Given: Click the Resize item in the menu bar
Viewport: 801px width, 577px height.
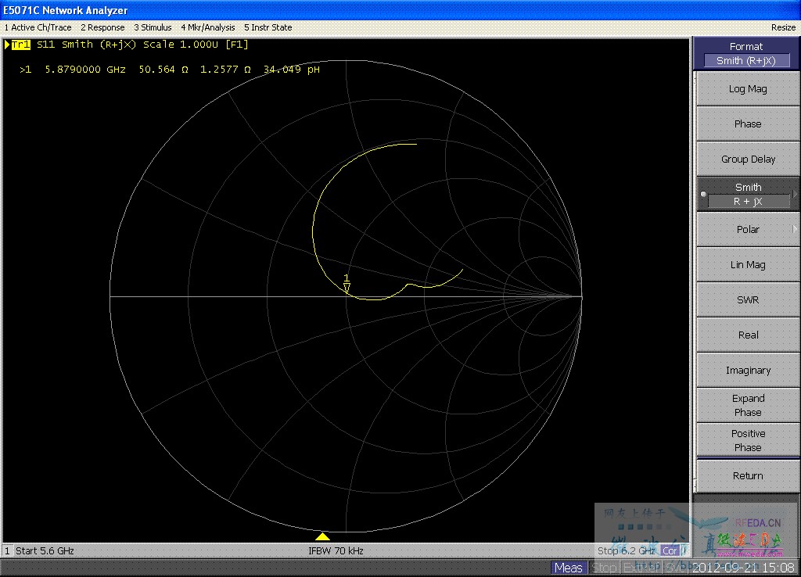Looking at the screenshot, I should pos(783,27).
